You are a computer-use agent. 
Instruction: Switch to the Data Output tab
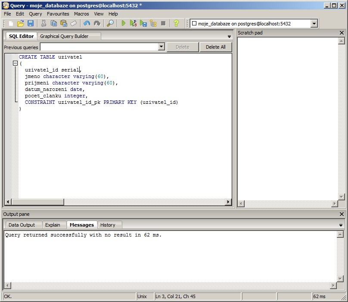pyautogui.click(x=22, y=225)
